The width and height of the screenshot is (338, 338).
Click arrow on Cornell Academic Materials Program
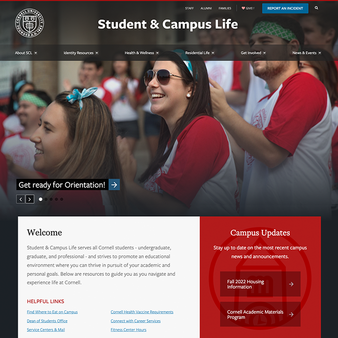[291, 315]
